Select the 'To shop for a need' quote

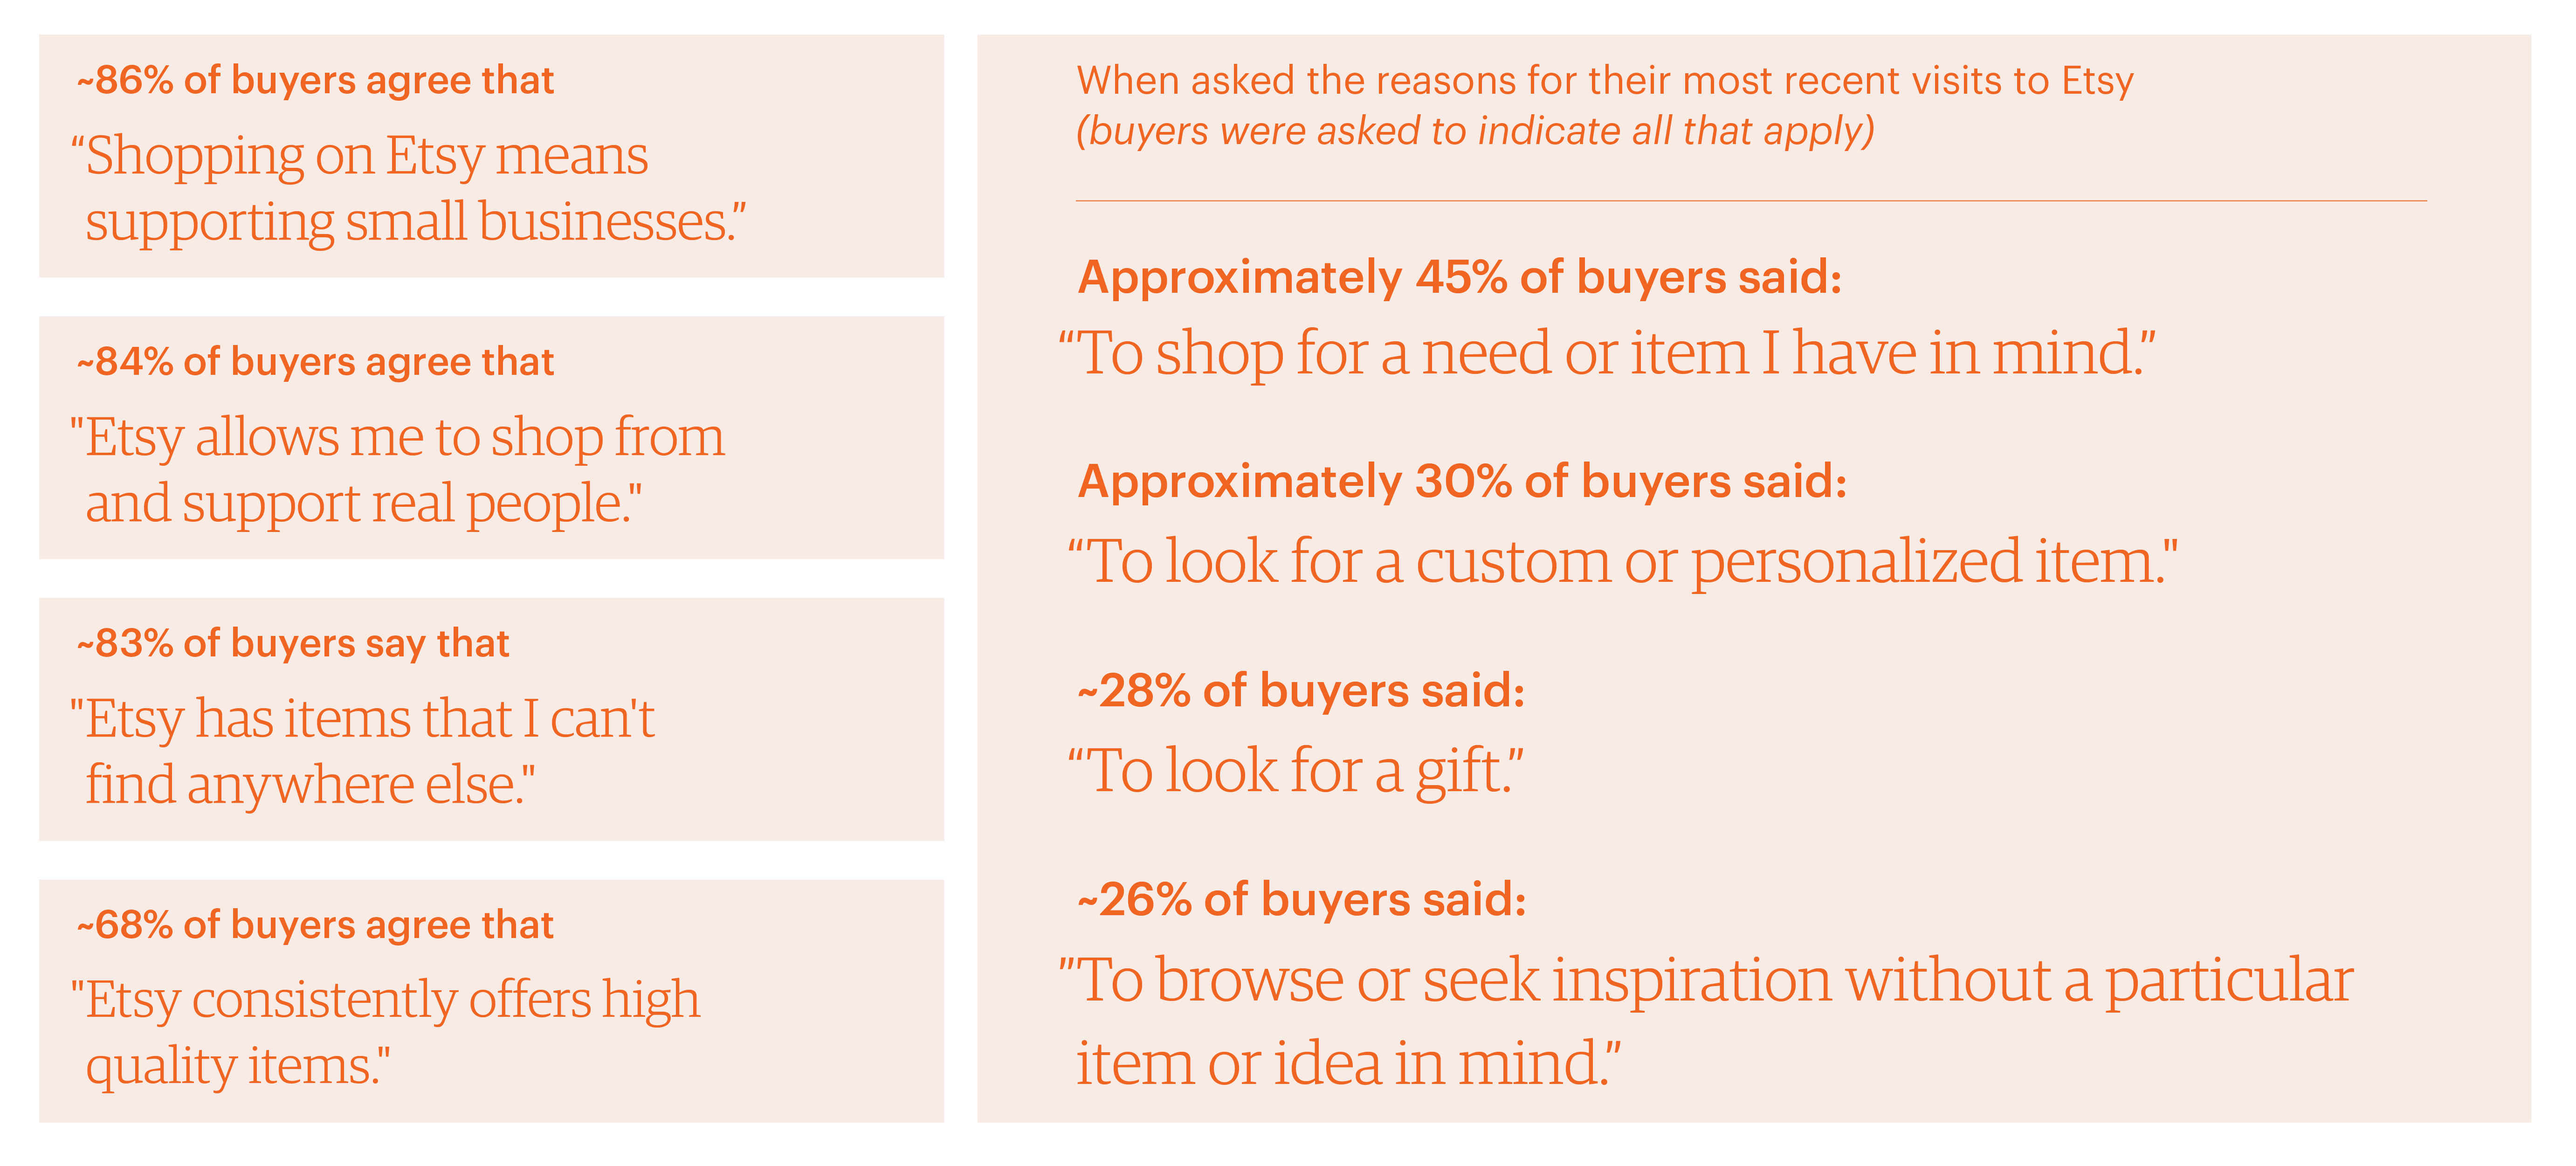point(1606,354)
